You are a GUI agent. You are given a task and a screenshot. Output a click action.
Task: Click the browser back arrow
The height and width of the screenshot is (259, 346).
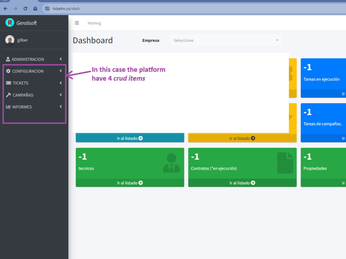(6, 9)
